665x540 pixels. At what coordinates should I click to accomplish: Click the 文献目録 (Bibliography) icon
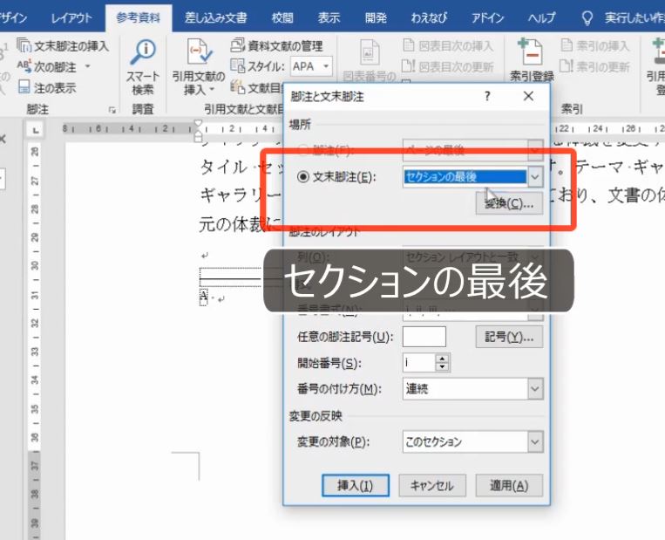tap(238, 87)
